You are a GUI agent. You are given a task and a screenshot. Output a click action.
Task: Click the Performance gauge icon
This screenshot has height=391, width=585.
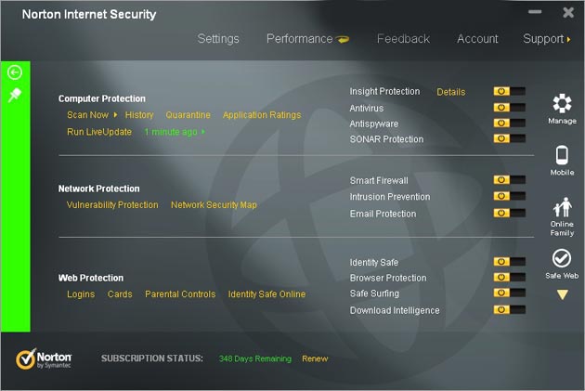coord(343,39)
